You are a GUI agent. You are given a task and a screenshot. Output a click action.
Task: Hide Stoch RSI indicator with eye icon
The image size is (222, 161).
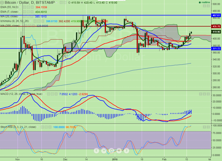(x=42, y=127)
